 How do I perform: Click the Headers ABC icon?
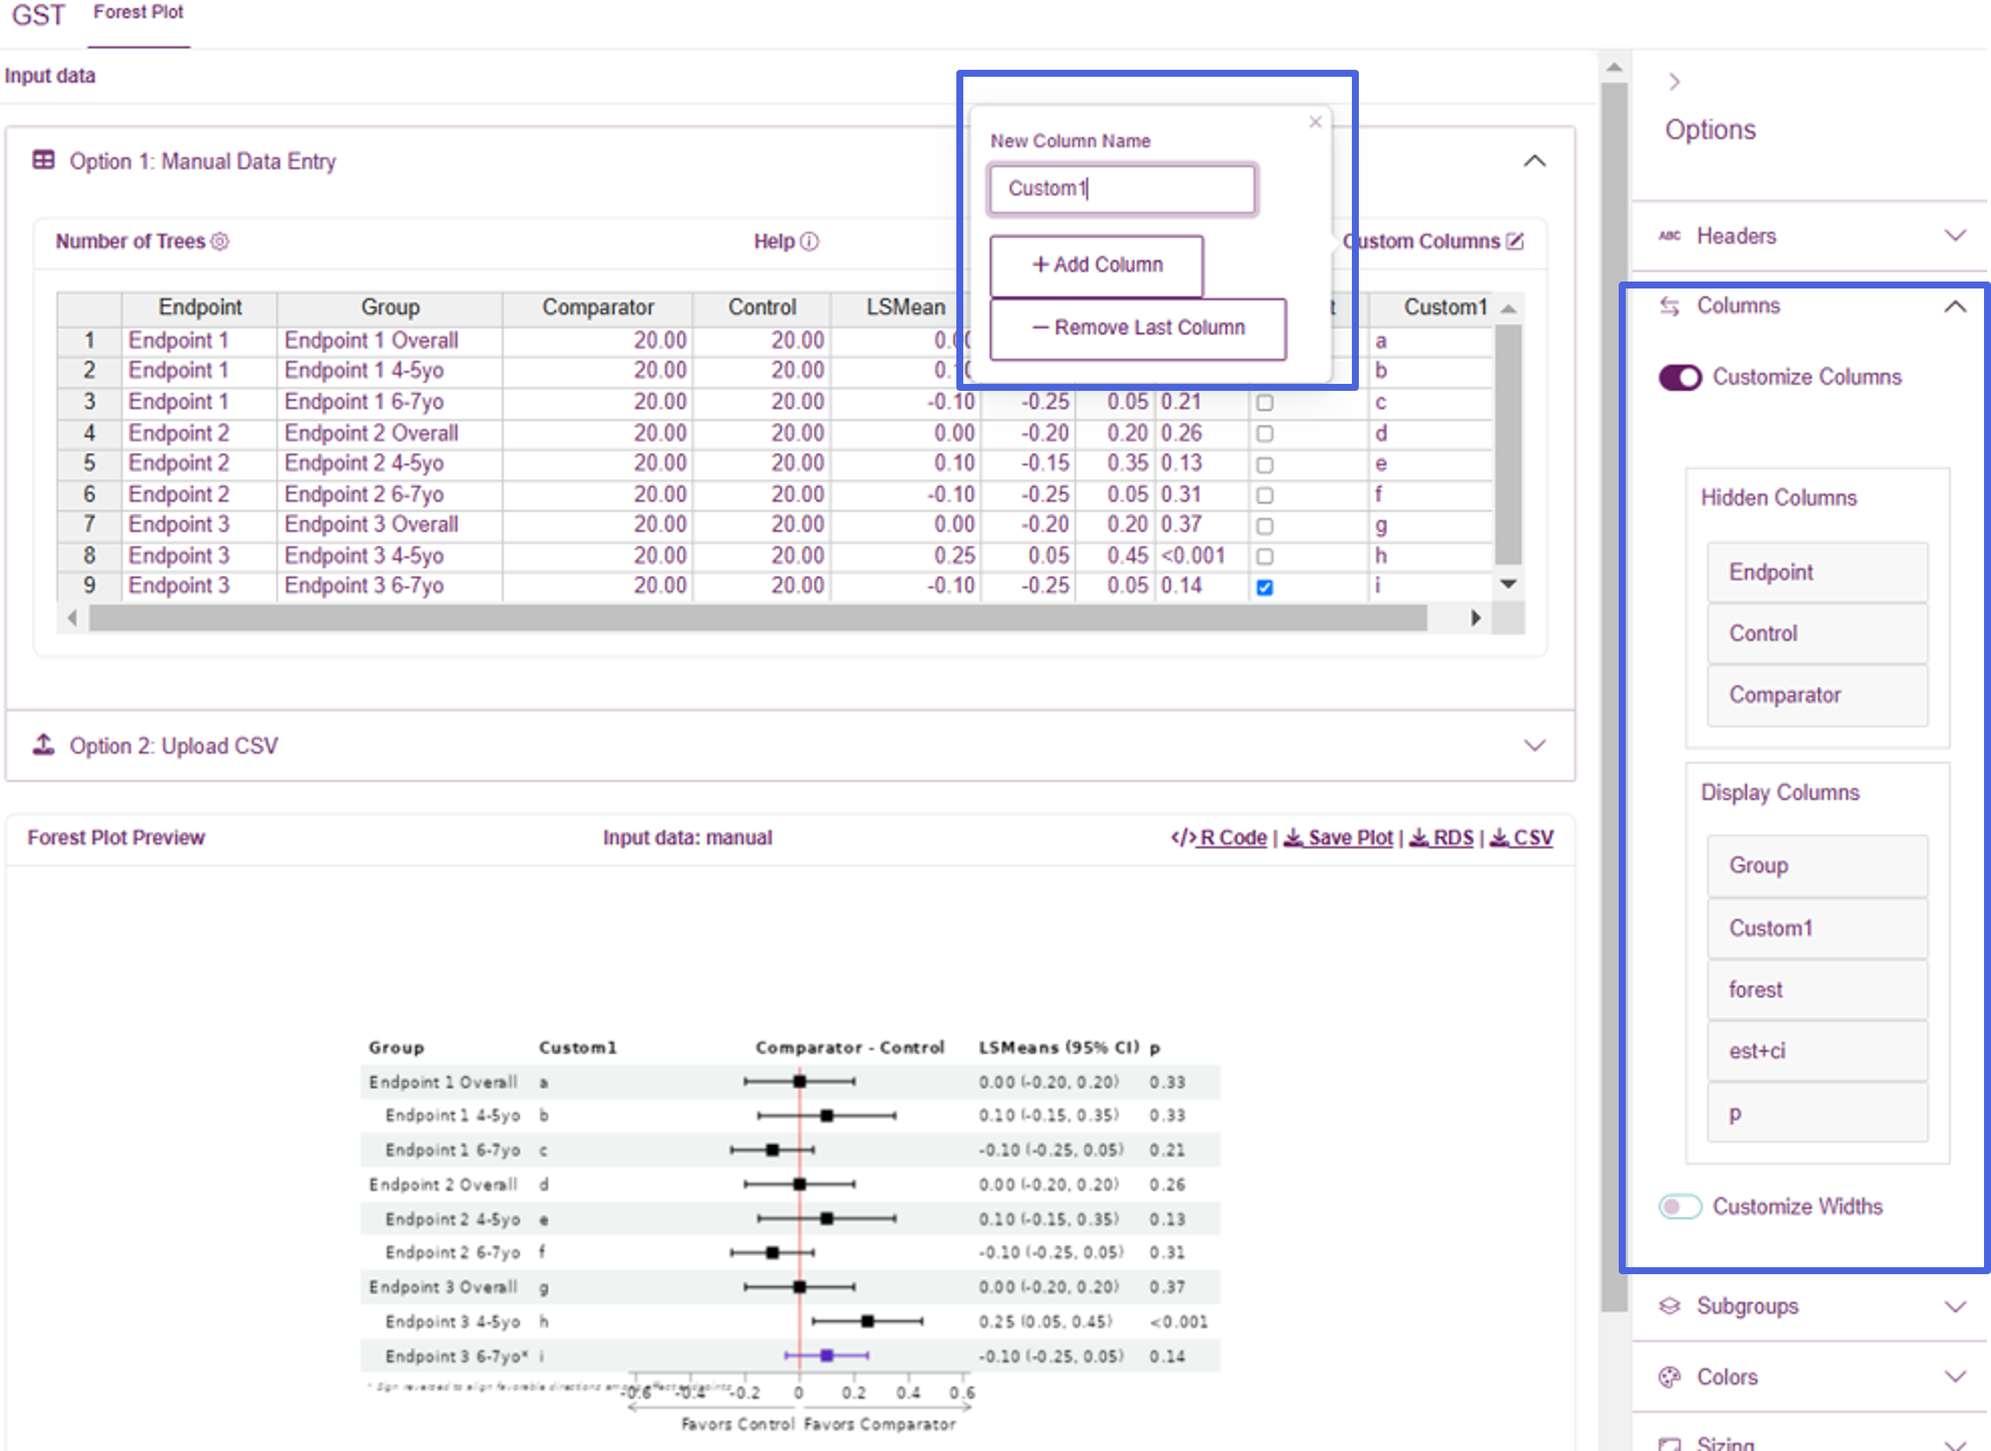click(1670, 236)
